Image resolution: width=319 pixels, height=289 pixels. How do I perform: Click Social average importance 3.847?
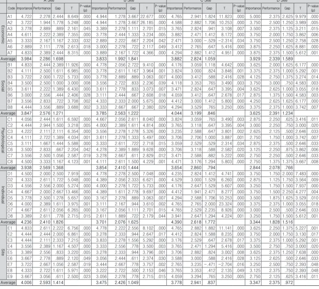tap(26, 113)
